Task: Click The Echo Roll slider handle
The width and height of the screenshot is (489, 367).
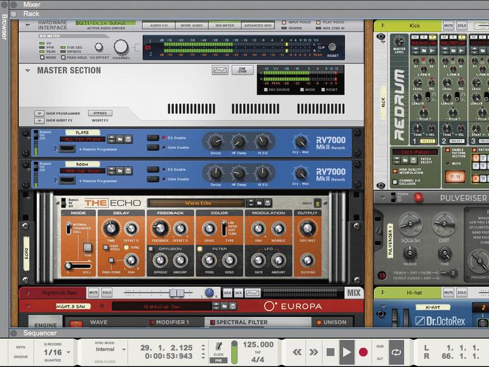Action: tap(68, 265)
